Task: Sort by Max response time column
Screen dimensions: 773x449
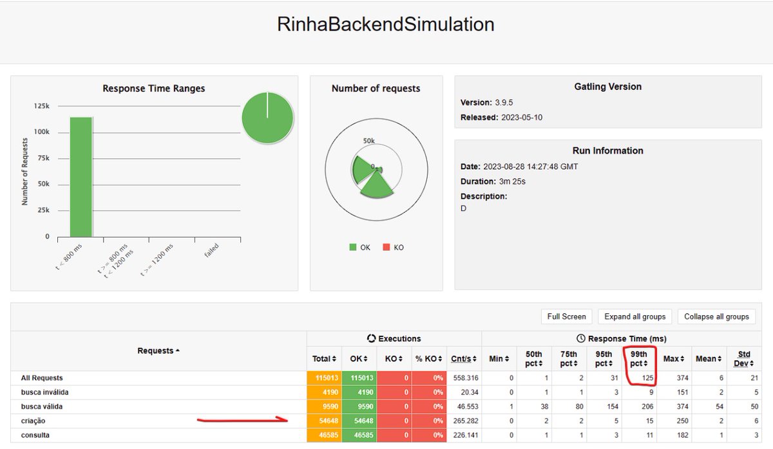Action: coord(674,358)
